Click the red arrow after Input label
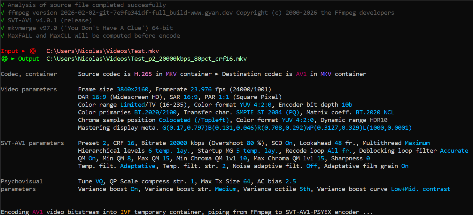This screenshot has width=473, height=215. (x=23, y=51)
